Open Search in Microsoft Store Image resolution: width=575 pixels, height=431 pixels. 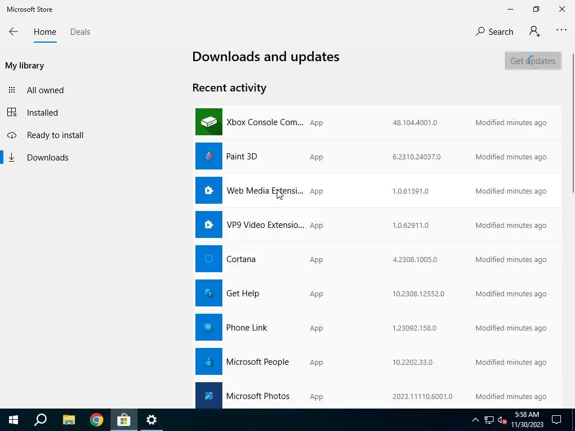coord(494,32)
